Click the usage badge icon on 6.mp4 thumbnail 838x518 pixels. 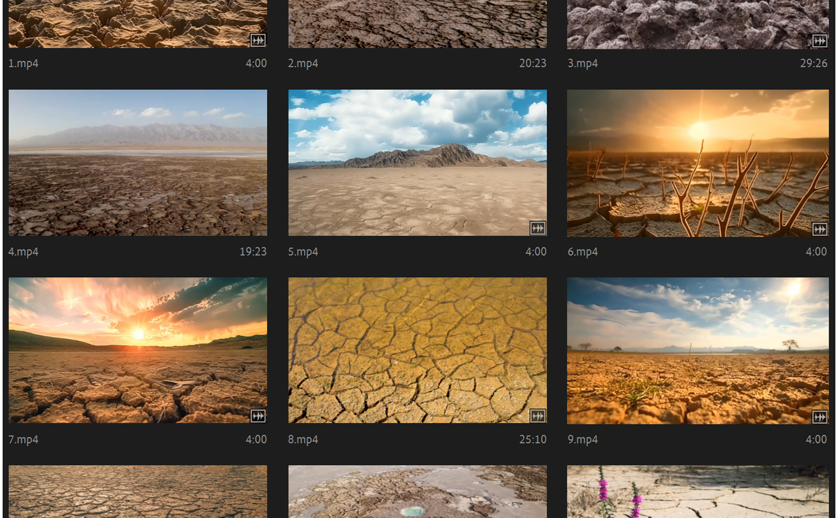820,229
